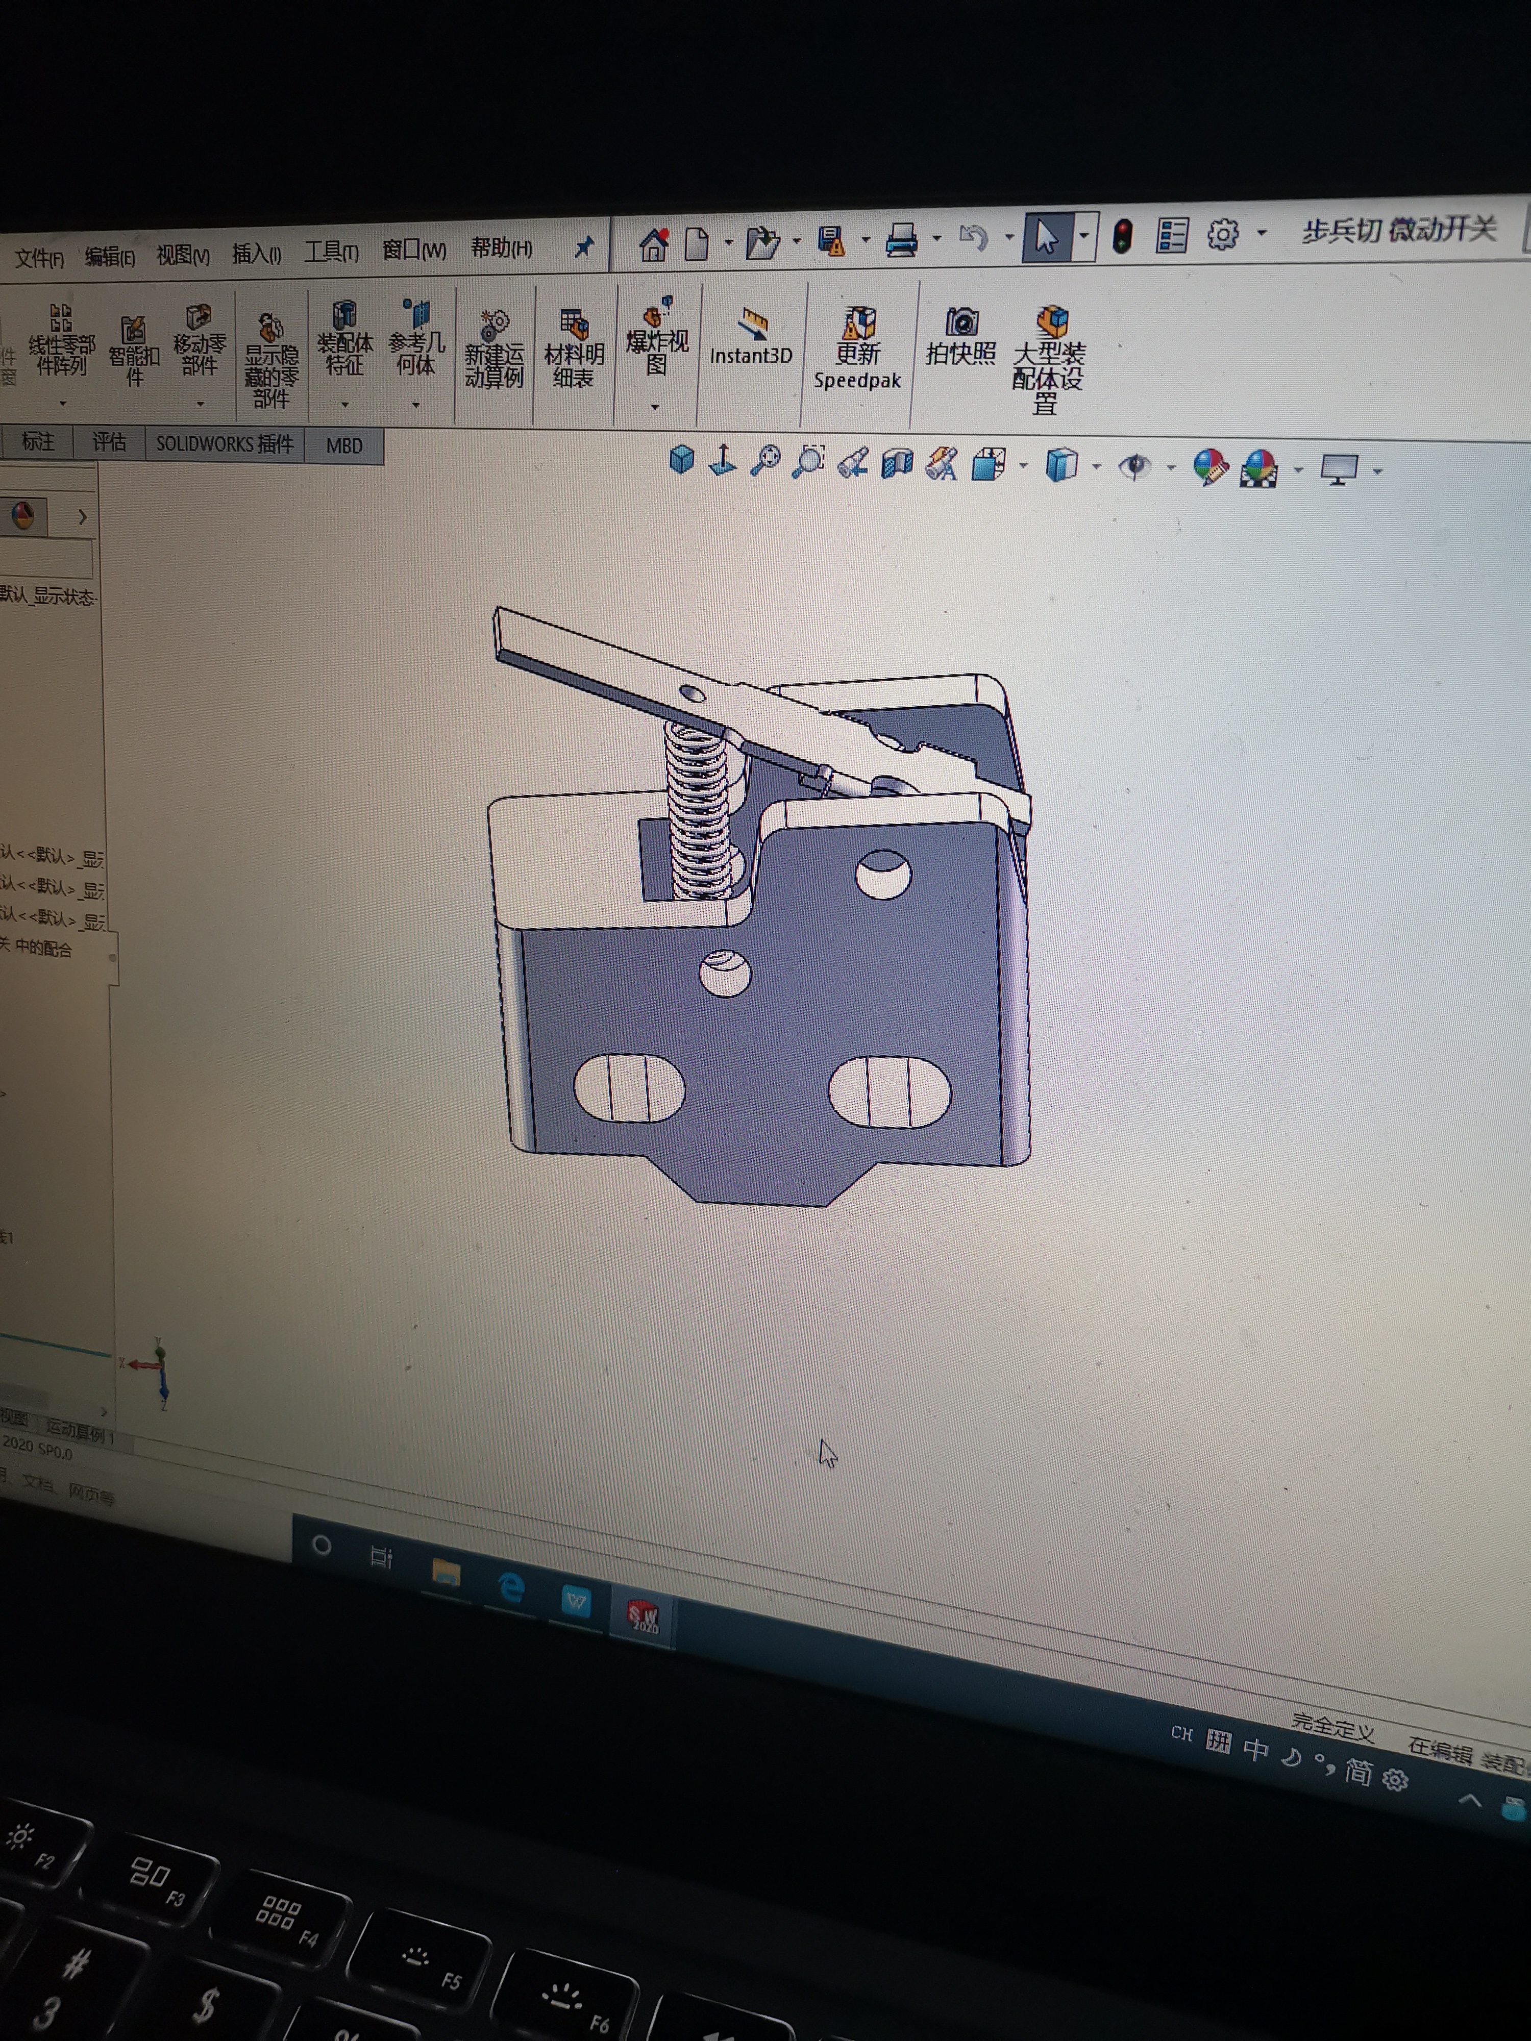Expand the New document dropdown arrow
1531x2041 pixels.
pos(728,243)
